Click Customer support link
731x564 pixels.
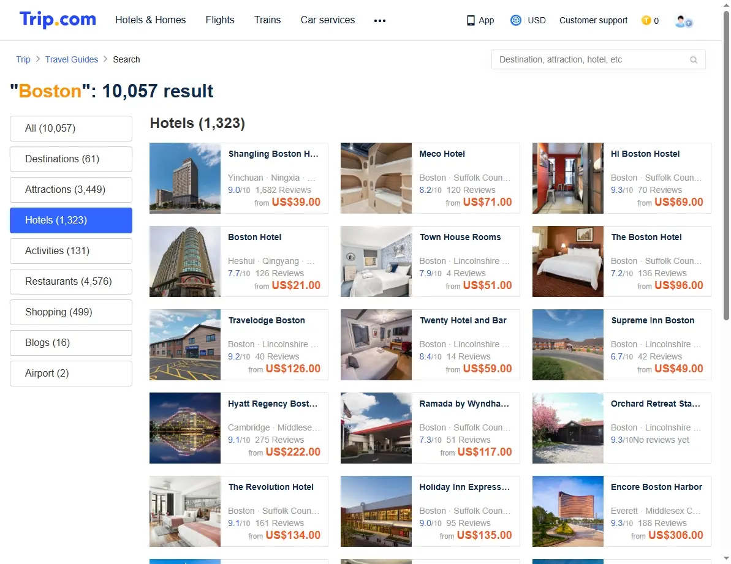coord(594,20)
